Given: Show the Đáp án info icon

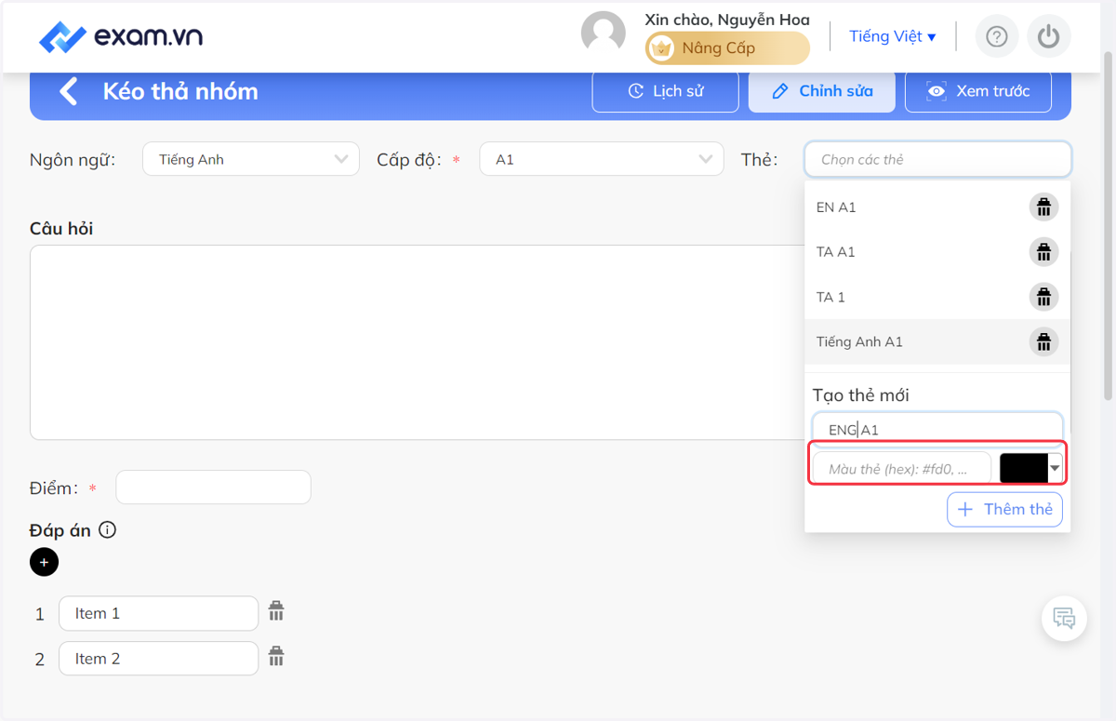Looking at the screenshot, I should pos(108,530).
